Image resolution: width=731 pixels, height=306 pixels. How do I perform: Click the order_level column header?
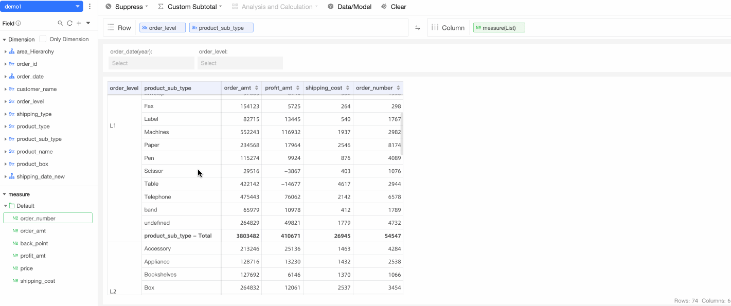tap(124, 88)
